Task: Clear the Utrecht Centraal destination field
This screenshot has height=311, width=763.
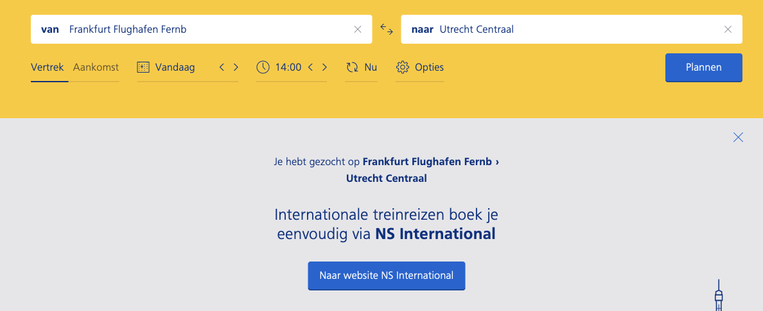Action: tap(728, 29)
